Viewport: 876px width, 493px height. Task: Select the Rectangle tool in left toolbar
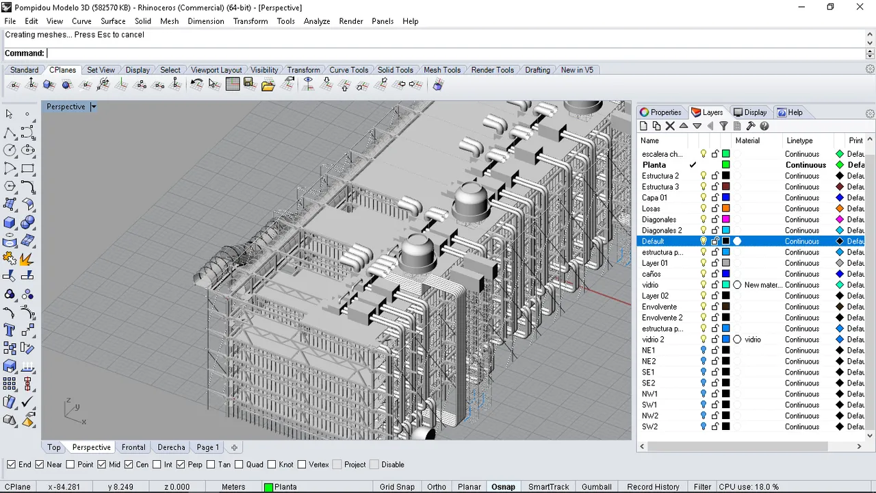click(27, 168)
